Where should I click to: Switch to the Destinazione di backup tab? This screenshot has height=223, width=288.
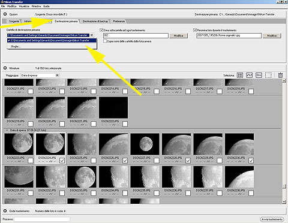tap(95, 21)
